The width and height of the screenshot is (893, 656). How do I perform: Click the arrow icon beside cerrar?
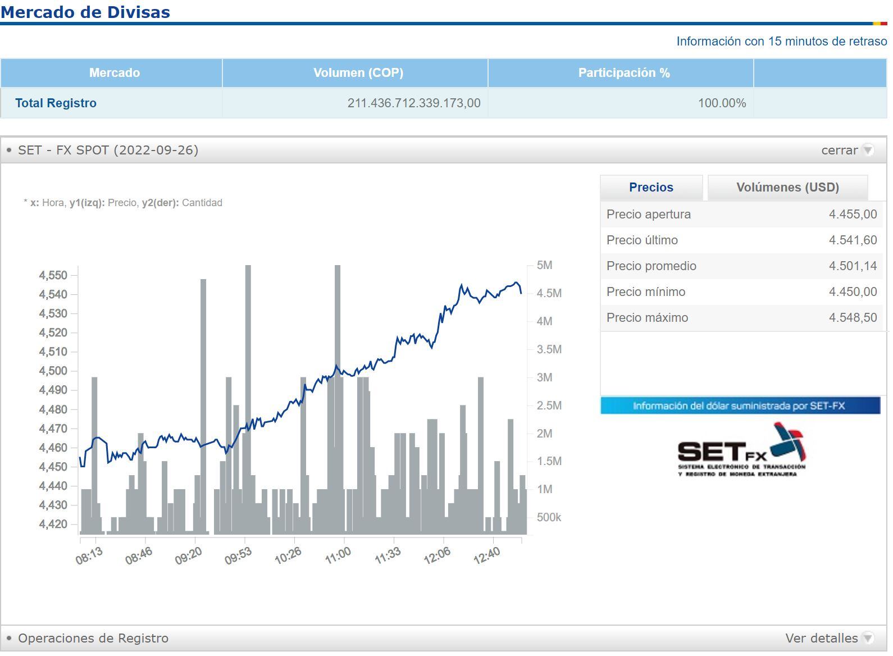click(868, 151)
